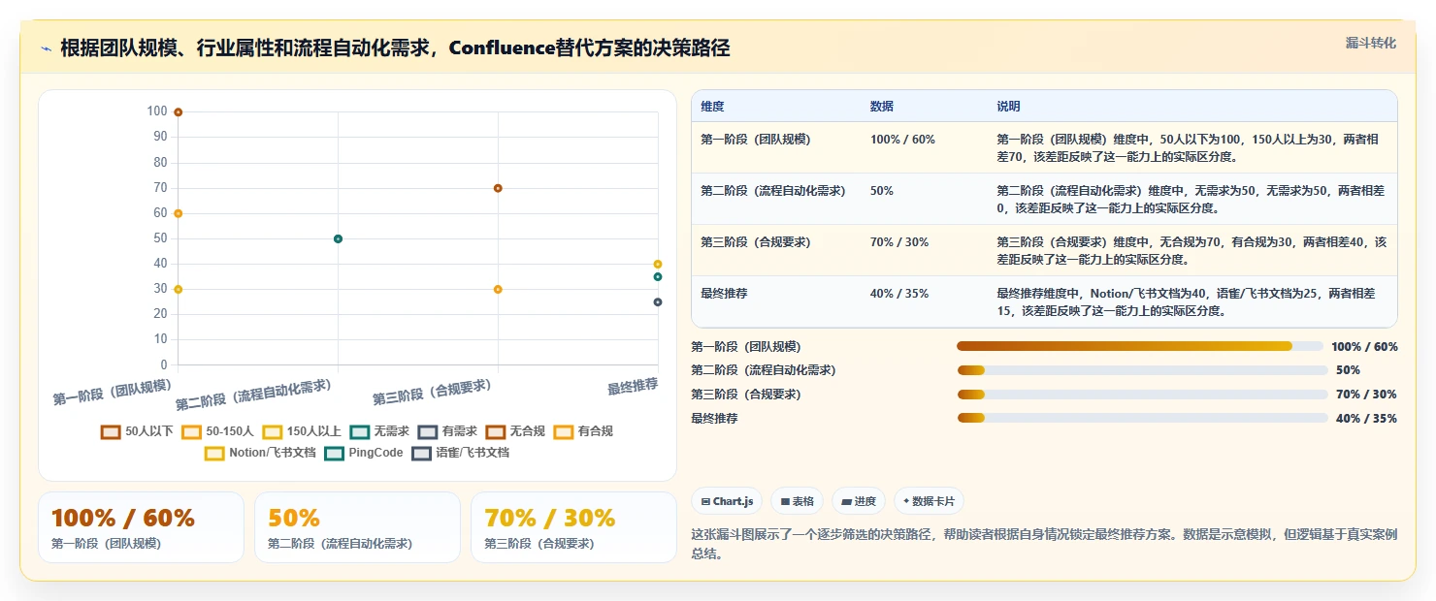1436x601 pixels.
Task: Click the gray point at 25 in 最终推荐
Action: pyautogui.click(x=658, y=302)
